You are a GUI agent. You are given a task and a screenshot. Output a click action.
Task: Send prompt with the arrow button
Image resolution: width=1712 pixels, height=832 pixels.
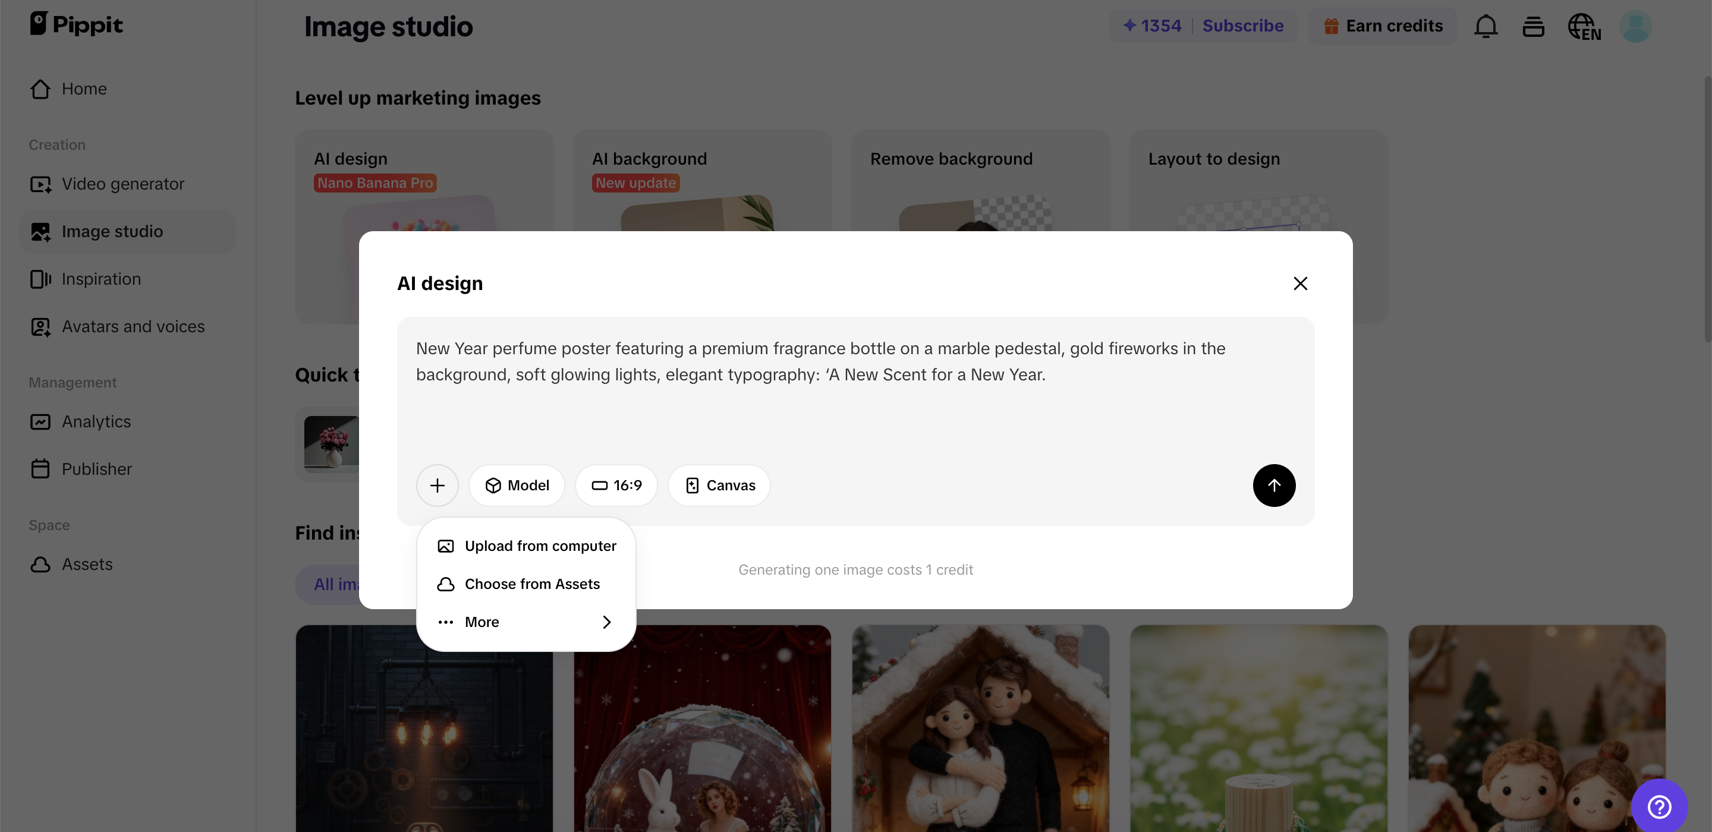pos(1273,486)
